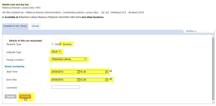Click the End Time date field

pos(64,80)
